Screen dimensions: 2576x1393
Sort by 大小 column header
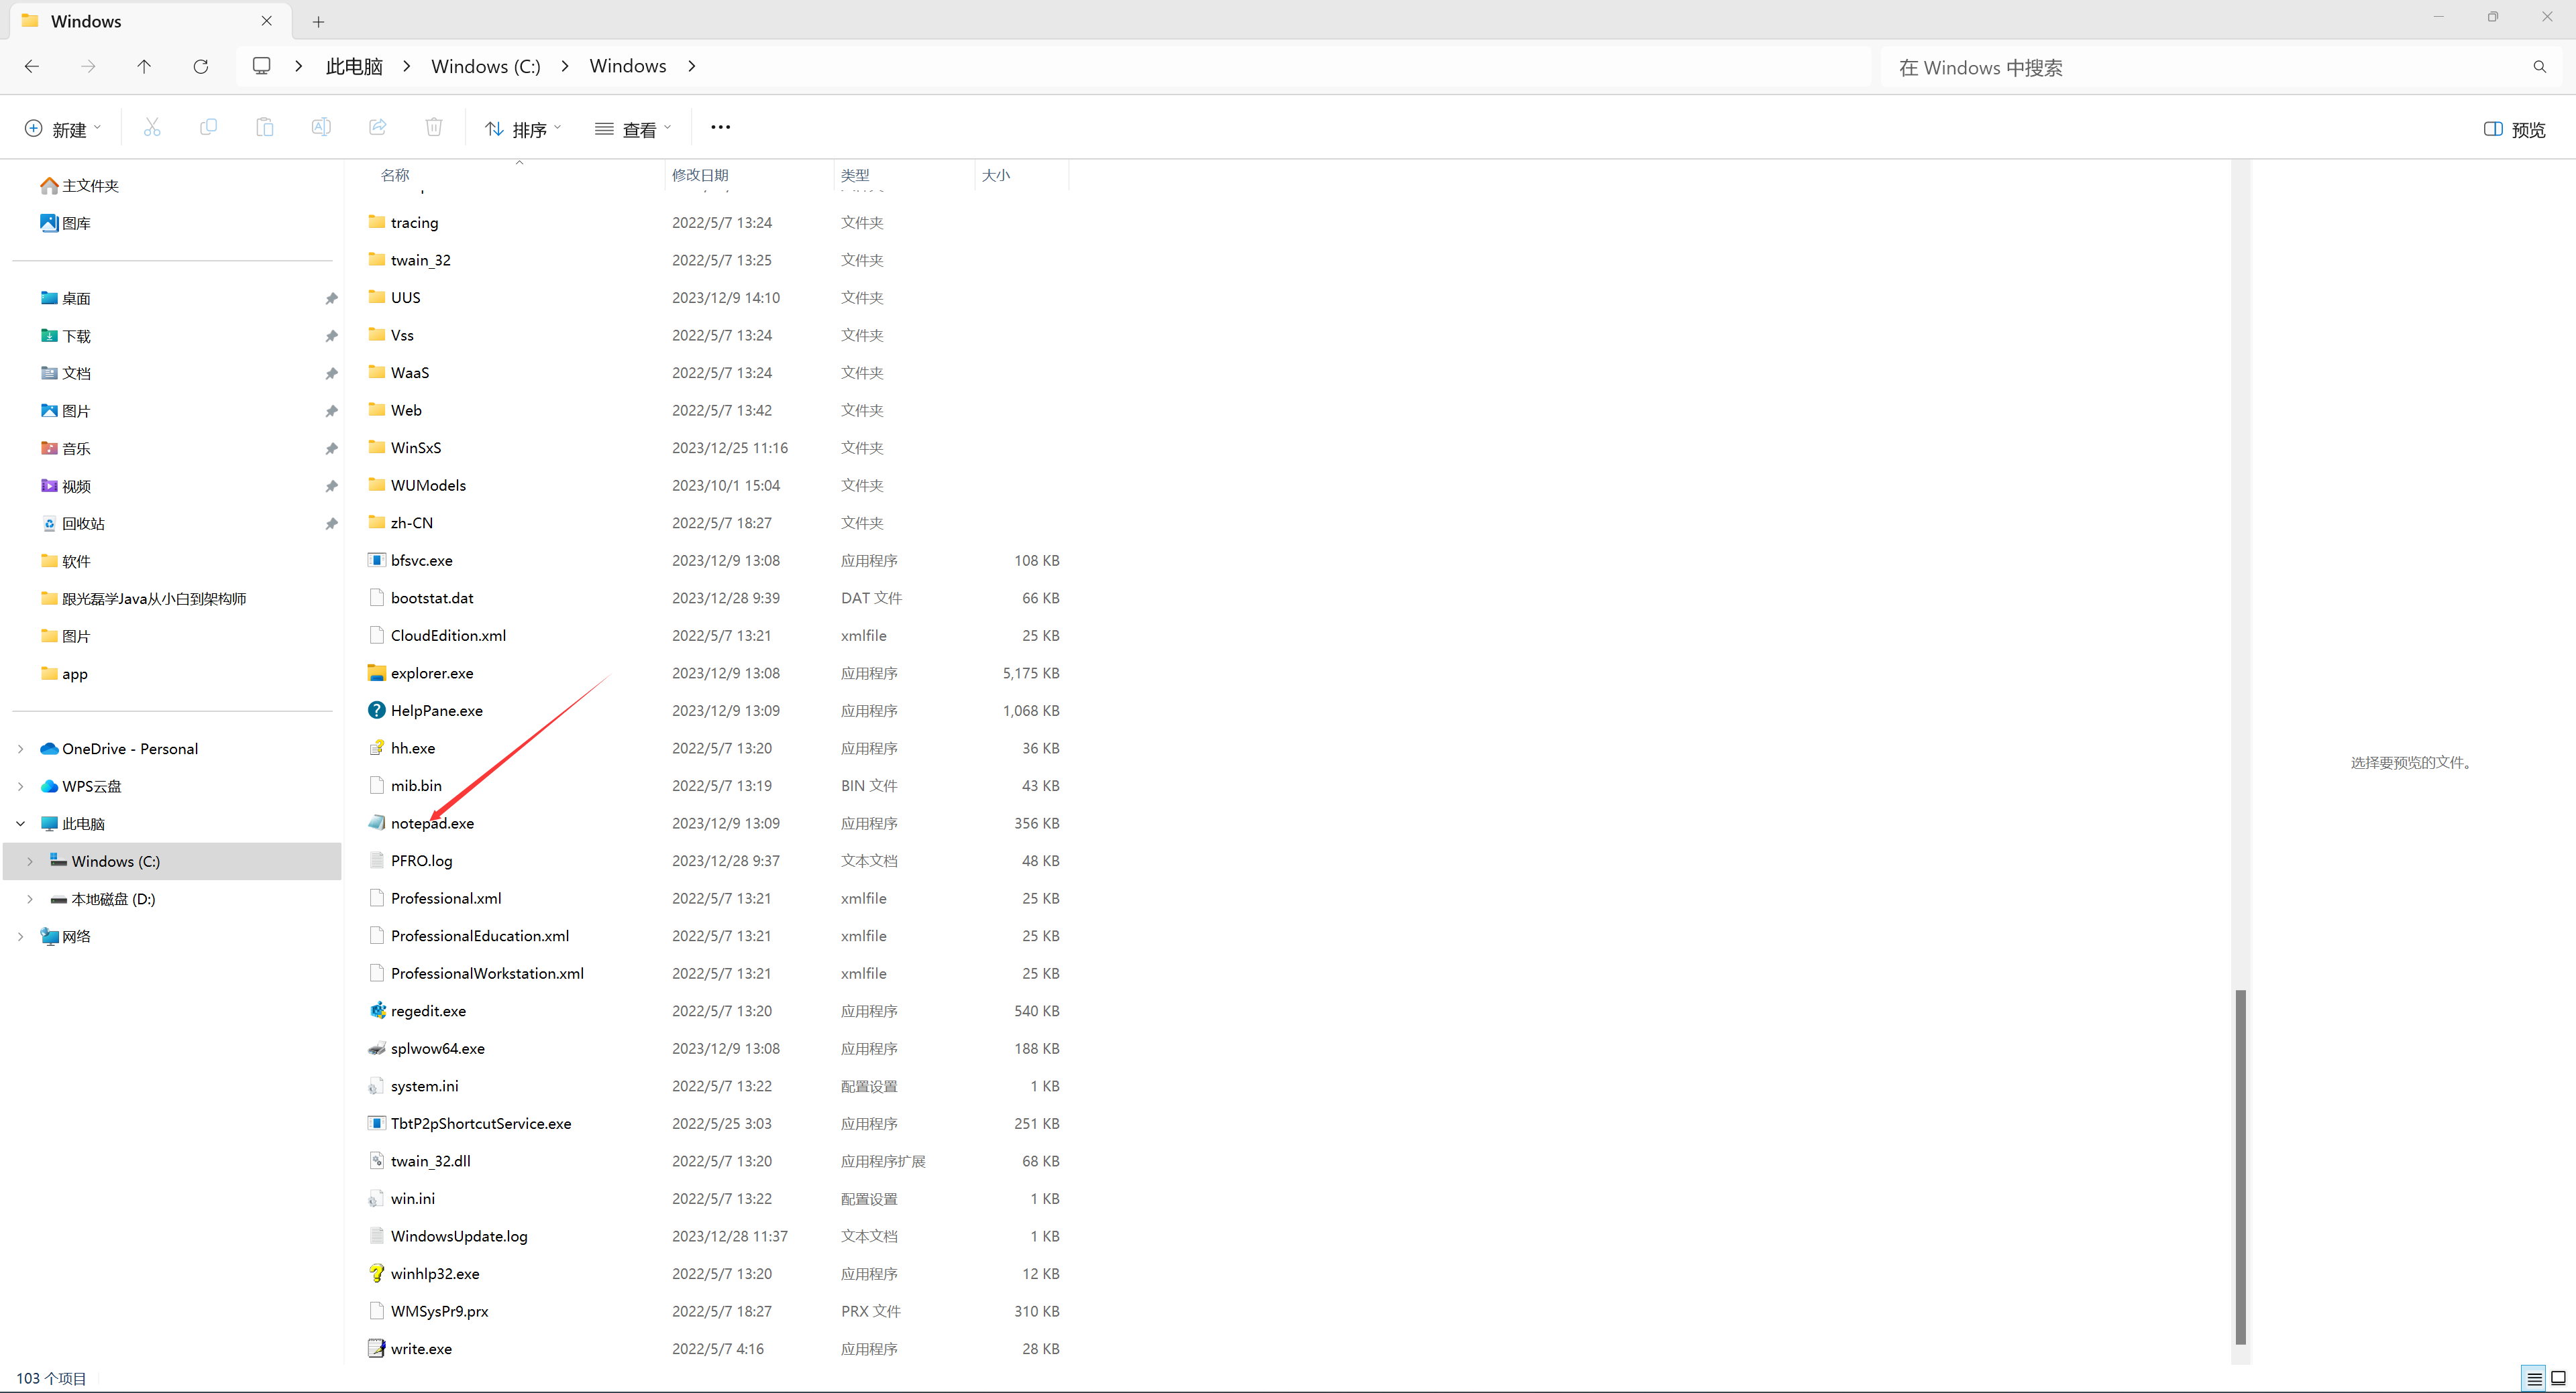coord(996,175)
